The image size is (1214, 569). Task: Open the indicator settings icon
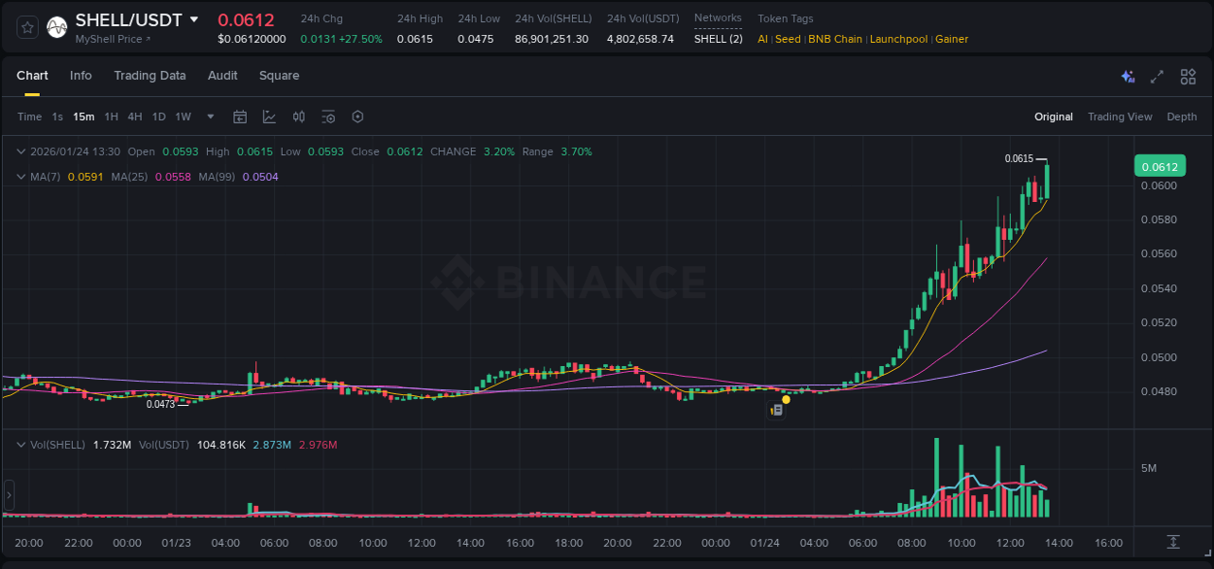point(328,117)
